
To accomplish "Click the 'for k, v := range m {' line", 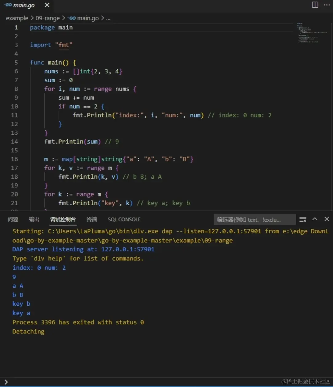I will pos(82,168).
